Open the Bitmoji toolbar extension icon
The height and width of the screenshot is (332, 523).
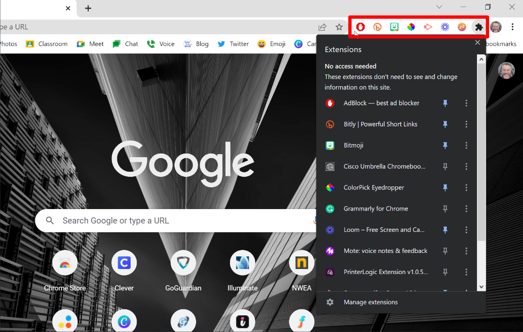tap(394, 27)
